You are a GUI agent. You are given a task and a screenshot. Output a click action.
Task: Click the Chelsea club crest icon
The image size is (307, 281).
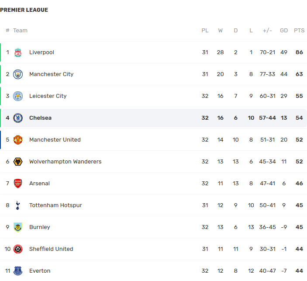[x=18, y=118]
